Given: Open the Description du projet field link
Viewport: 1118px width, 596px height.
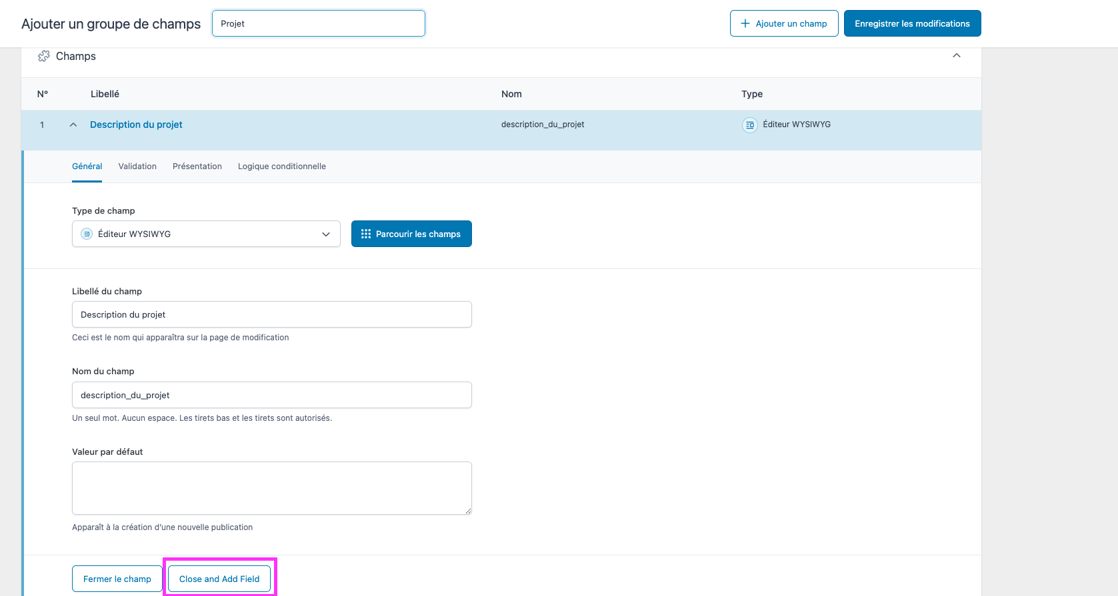Looking at the screenshot, I should pyautogui.click(x=136, y=125).
